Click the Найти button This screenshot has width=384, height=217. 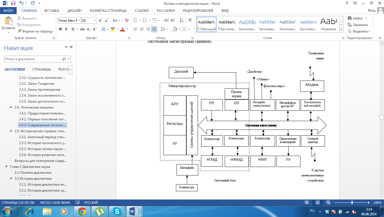355,18
